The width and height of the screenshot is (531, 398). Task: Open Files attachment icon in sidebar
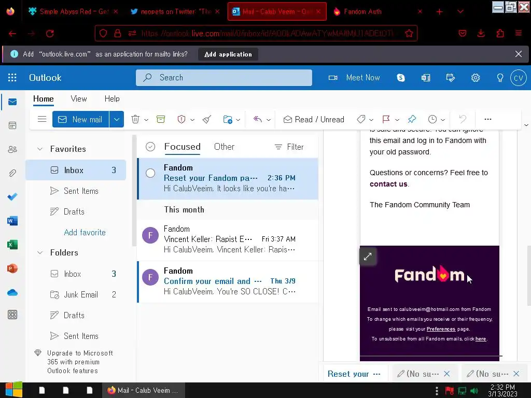coord(12,173)
